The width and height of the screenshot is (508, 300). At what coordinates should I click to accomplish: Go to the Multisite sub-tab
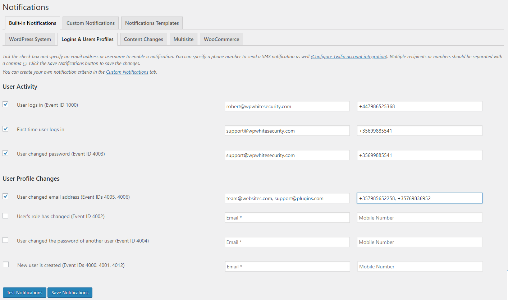183,39
